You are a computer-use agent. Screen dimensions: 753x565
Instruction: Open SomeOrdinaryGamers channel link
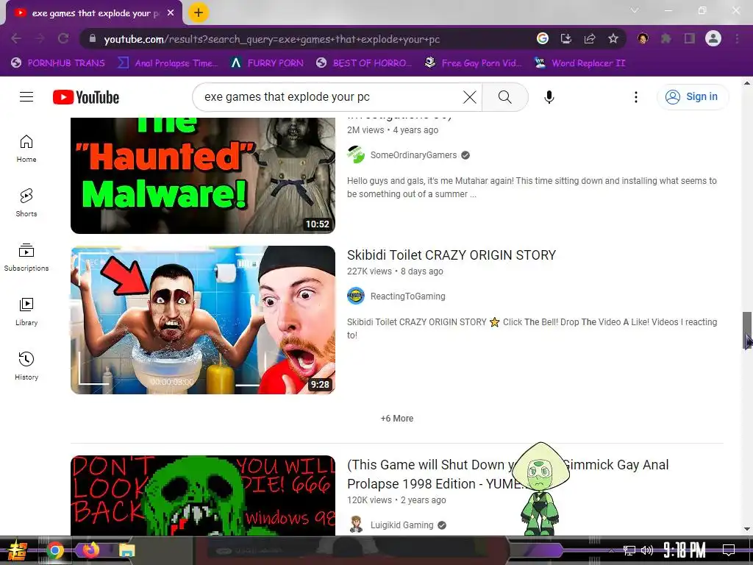point(413,155)
